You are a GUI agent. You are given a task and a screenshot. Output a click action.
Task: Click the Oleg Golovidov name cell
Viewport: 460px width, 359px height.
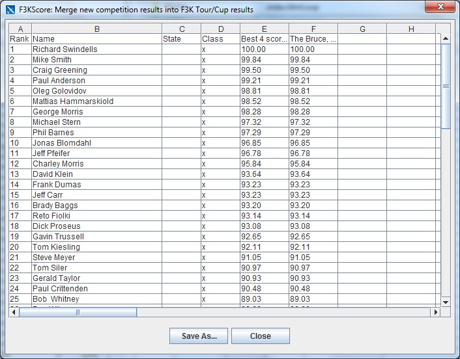96,91
